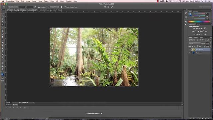Open the Essentials workspace switcher
Viewport: 213px width, 120px height.
pos(205,7)
